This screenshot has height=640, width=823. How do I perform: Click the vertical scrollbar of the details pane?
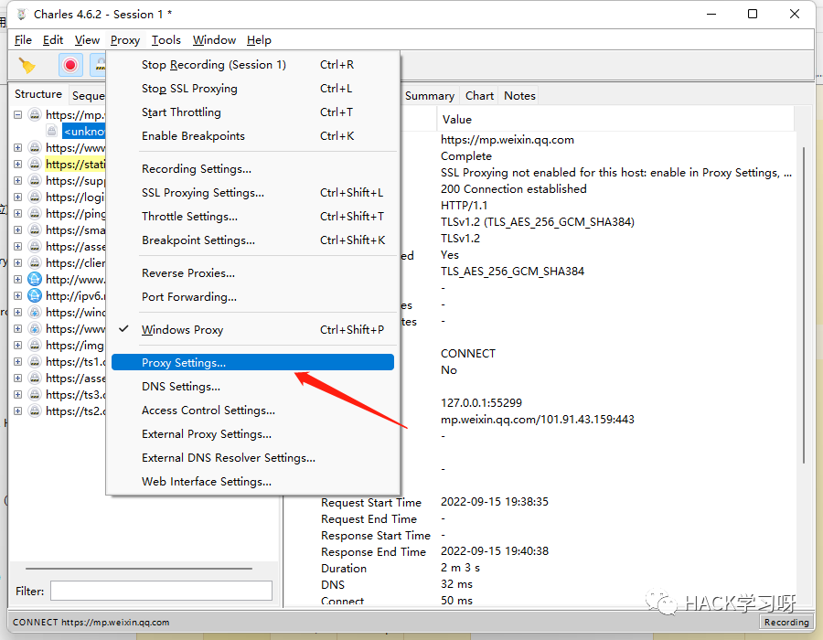[x=804, y=304]
